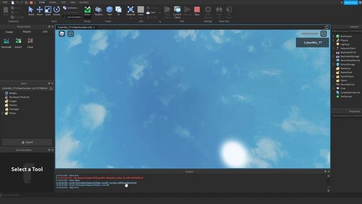Expand the Chat node in Explorer

tap(334, 88)
